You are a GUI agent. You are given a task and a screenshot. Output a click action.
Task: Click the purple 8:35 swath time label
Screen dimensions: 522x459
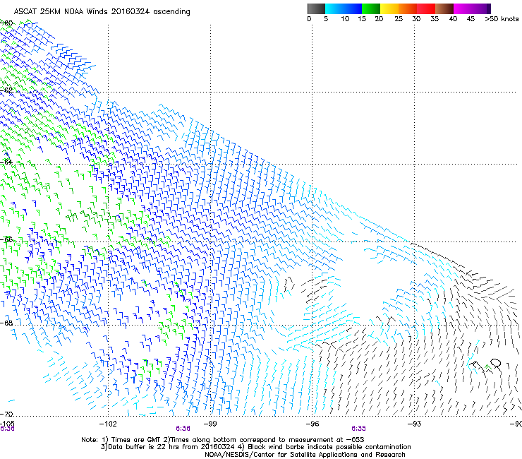pyautogui.click(x=358, y=429)
